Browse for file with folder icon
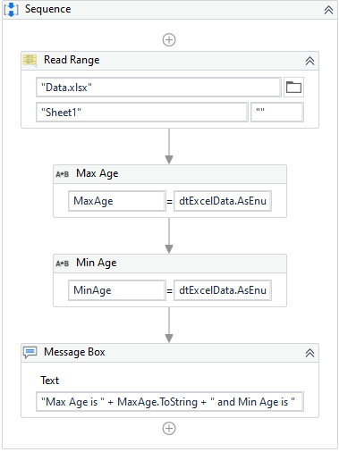This screenshot has width=339, height=452. 293,88
